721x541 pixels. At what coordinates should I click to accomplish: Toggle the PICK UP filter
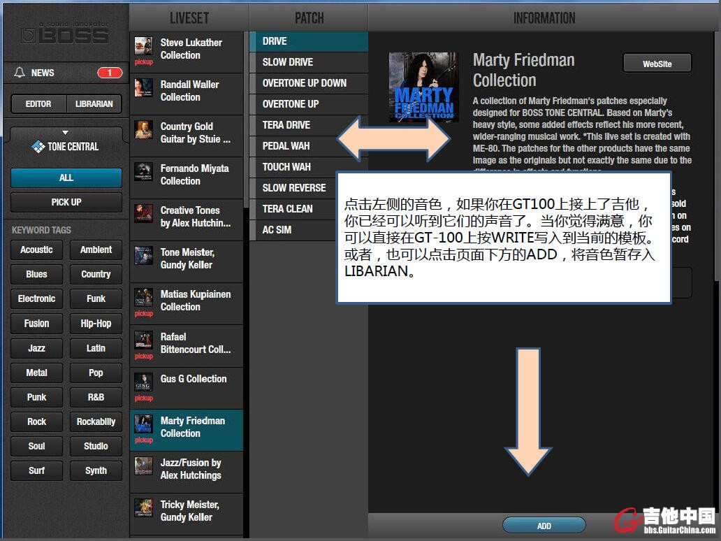pos(66,202)
